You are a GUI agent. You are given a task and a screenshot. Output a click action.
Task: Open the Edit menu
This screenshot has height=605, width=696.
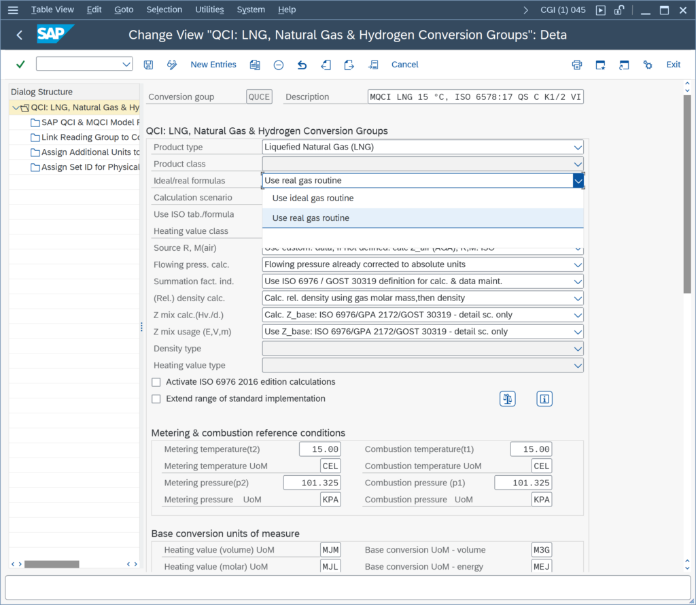(94, 10)
